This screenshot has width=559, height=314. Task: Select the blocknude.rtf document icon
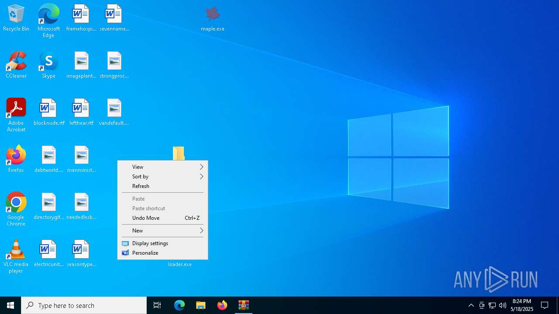tap(48, 113)
